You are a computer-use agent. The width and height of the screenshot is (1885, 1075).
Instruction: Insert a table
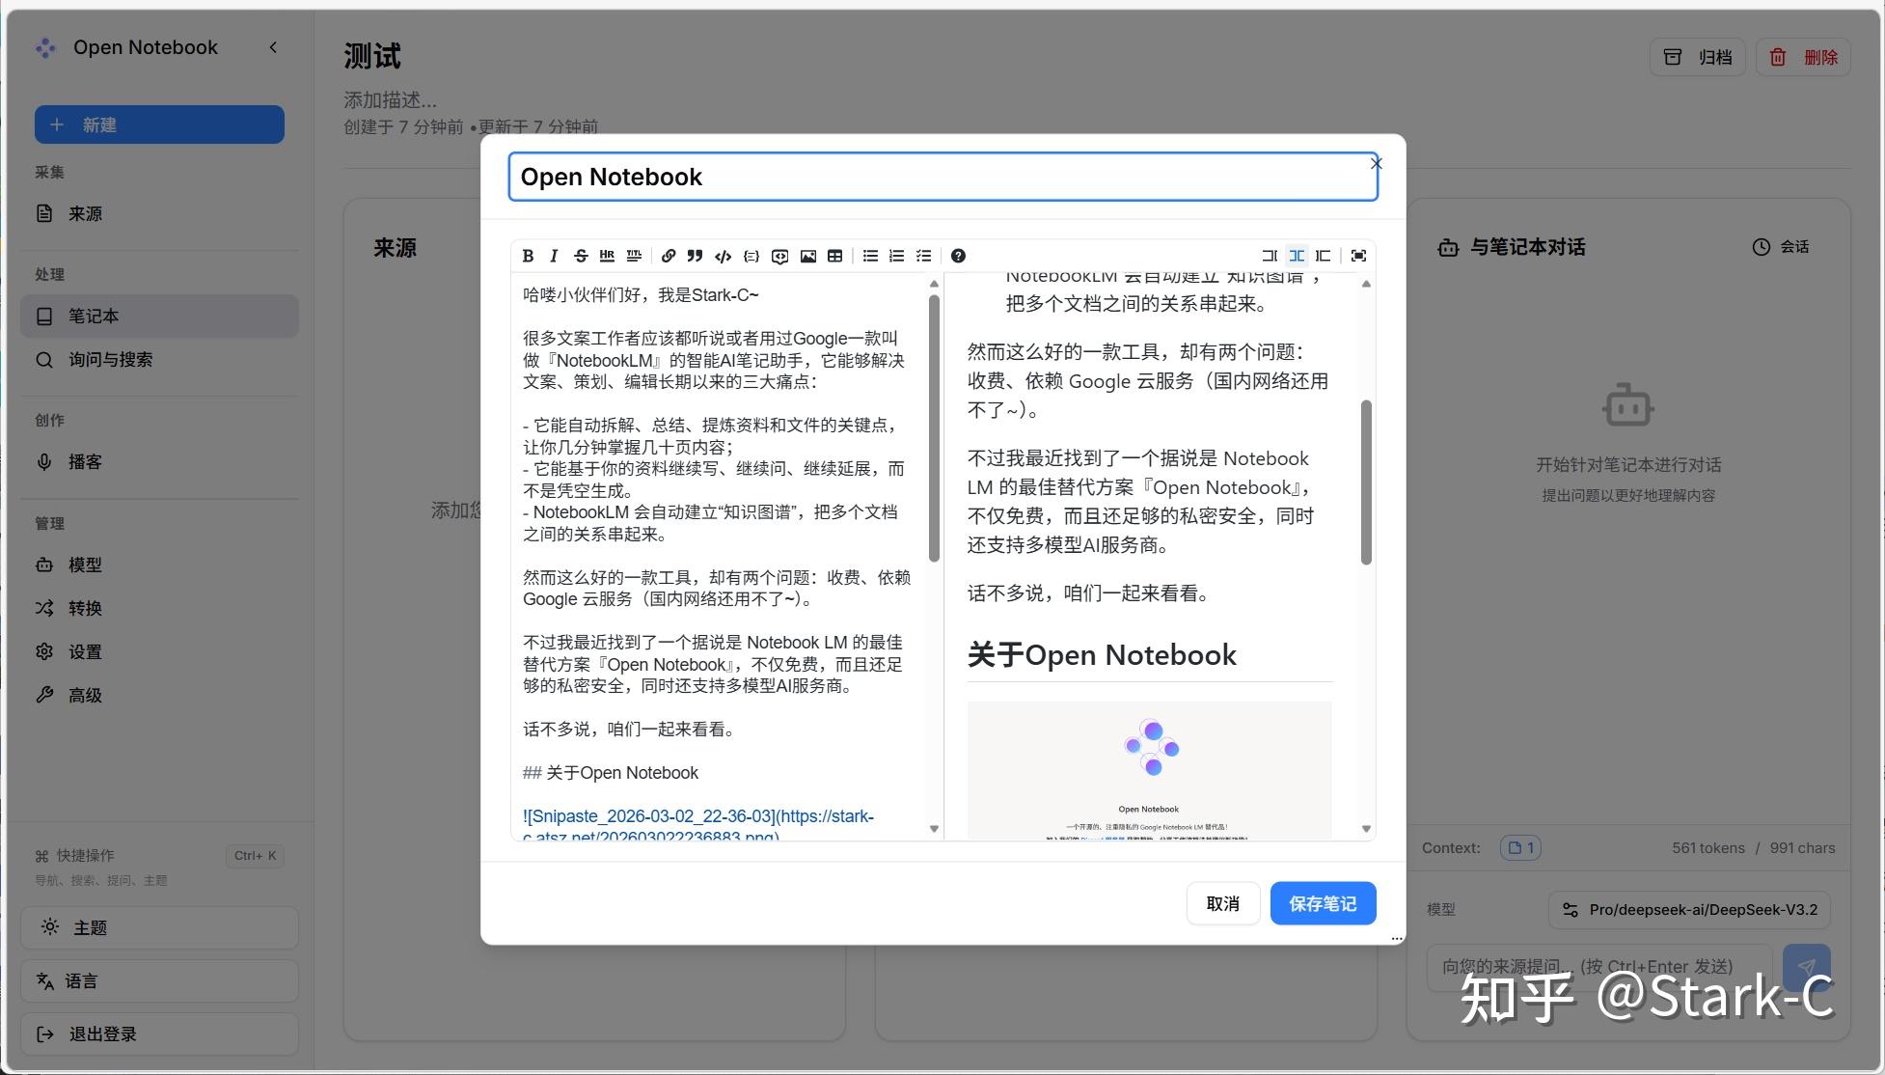pos(835,256)
